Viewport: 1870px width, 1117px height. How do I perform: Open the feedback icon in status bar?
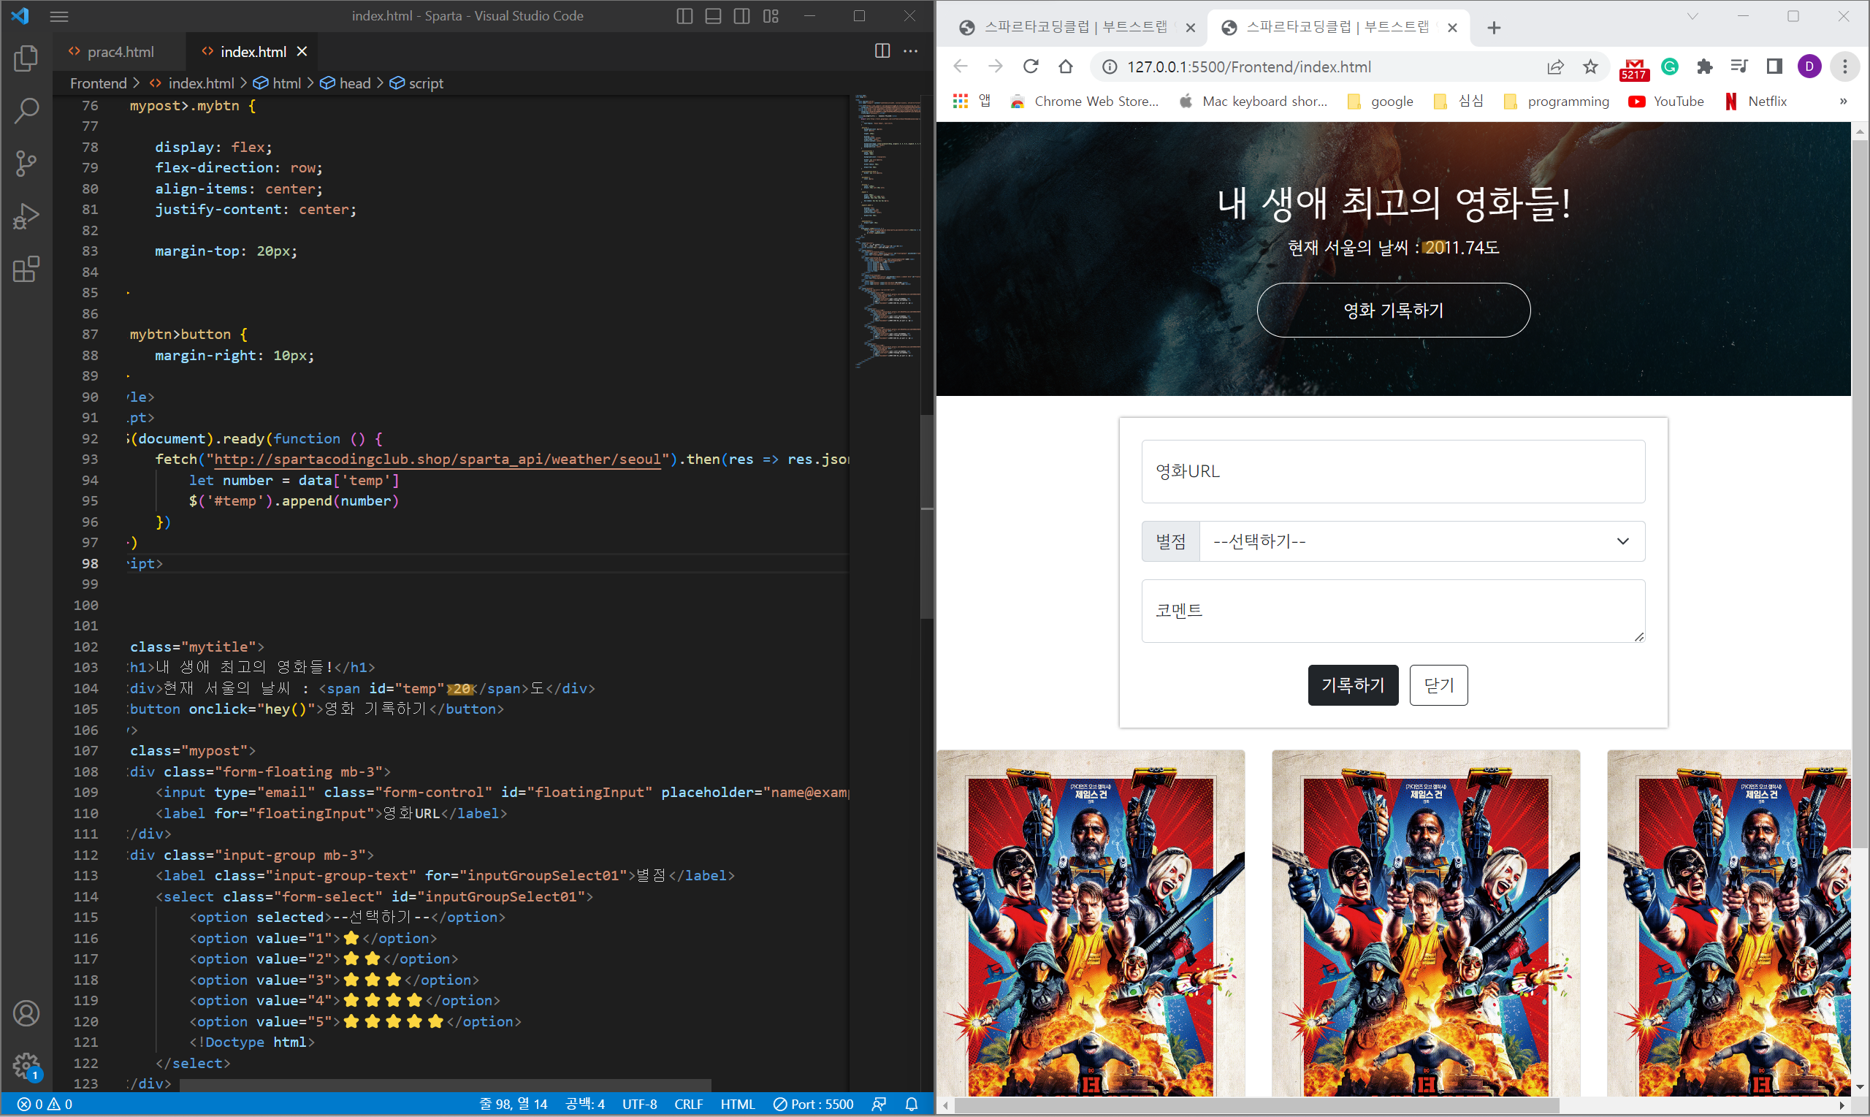(879, 1104)
